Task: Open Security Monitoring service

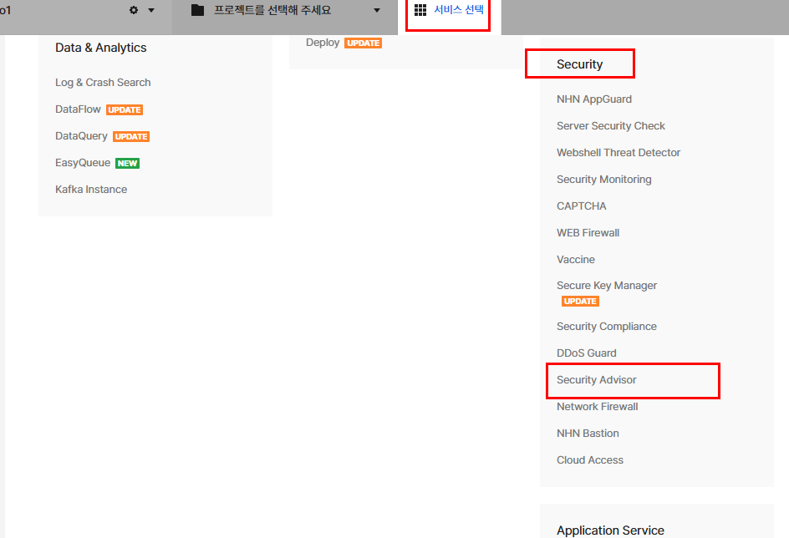Action: [x=603, y=180]
